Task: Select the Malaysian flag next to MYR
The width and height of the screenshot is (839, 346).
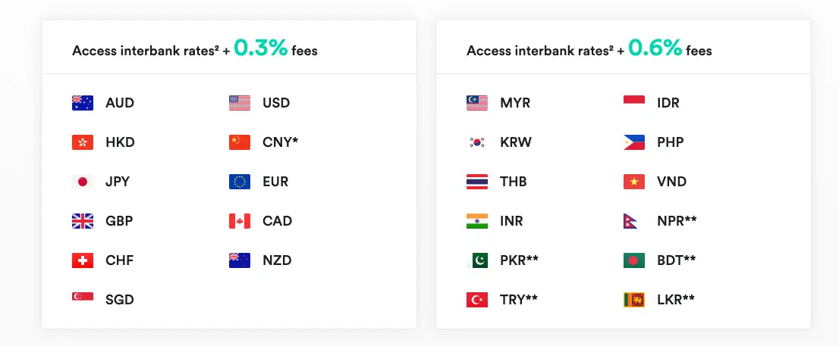Action: [476, 102]
